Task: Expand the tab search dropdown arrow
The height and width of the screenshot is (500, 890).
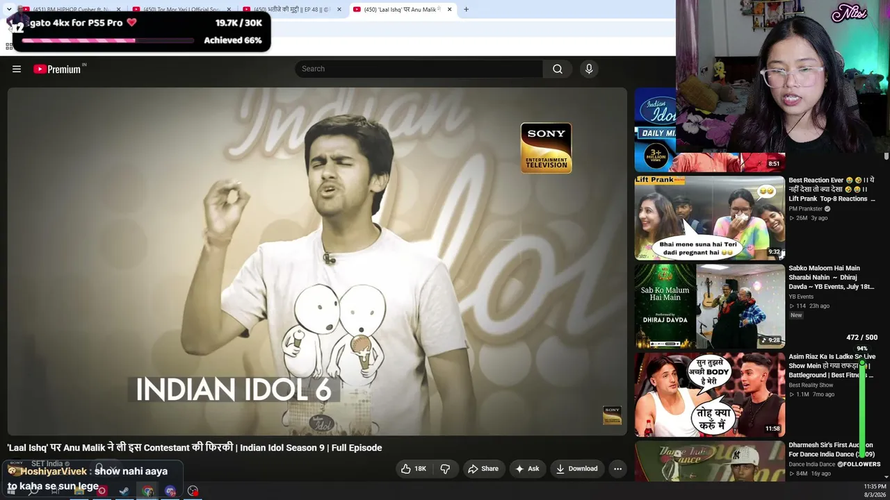Action: pyautogui.click(x=8, y=10)
